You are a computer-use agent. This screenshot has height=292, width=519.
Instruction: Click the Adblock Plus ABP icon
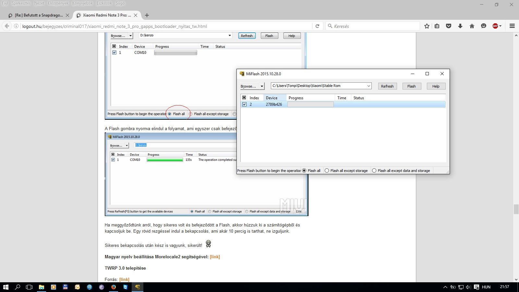(495, 26)
